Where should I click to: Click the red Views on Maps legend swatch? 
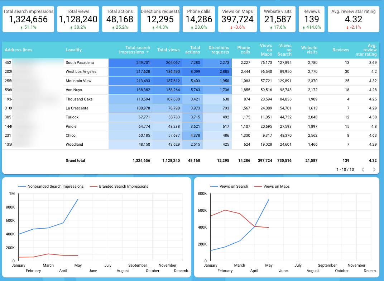coord(258,186)
